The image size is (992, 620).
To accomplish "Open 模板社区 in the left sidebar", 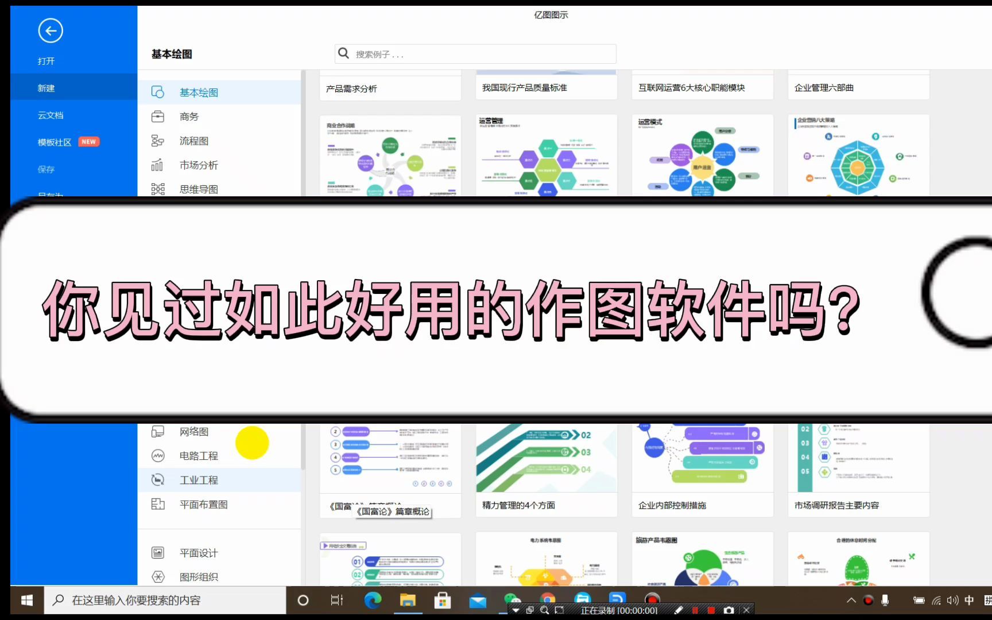I will (55, 142).
